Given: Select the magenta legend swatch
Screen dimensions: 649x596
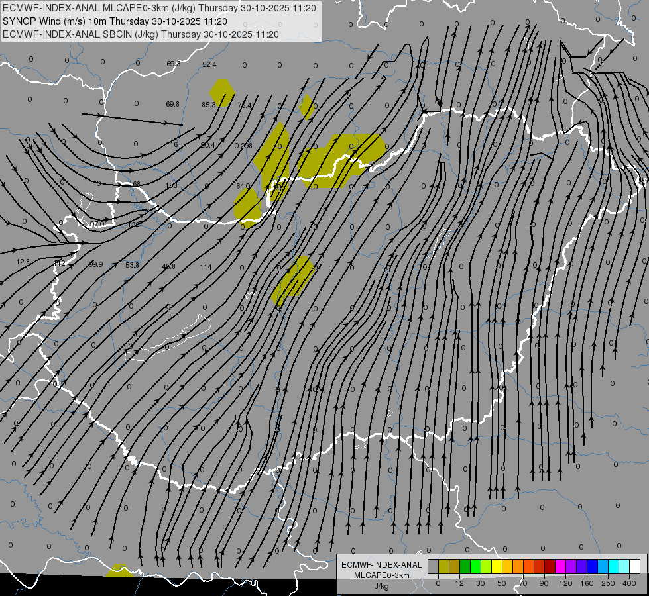Looking at the screenshot, I should pos(561,567).
